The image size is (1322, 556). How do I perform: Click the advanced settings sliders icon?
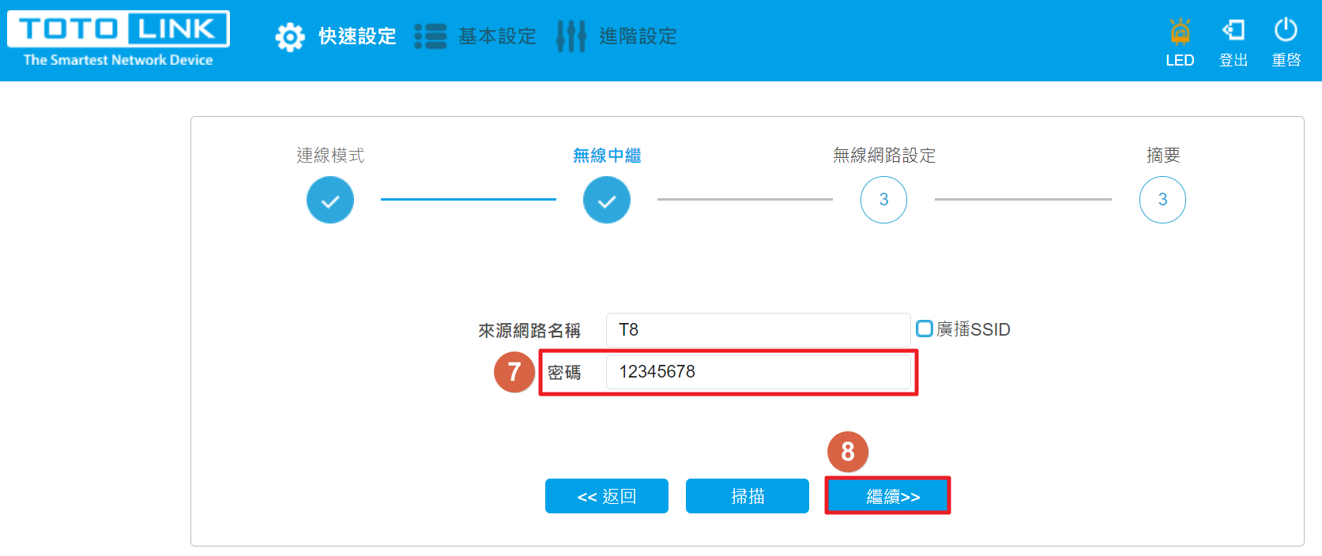[571, 36]
